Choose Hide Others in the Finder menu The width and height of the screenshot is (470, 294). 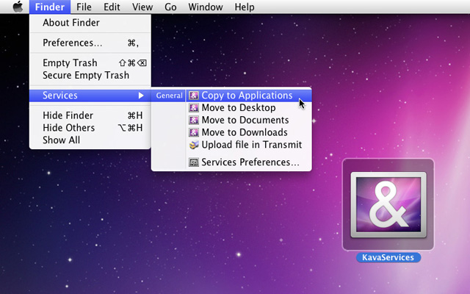(68, 128)
